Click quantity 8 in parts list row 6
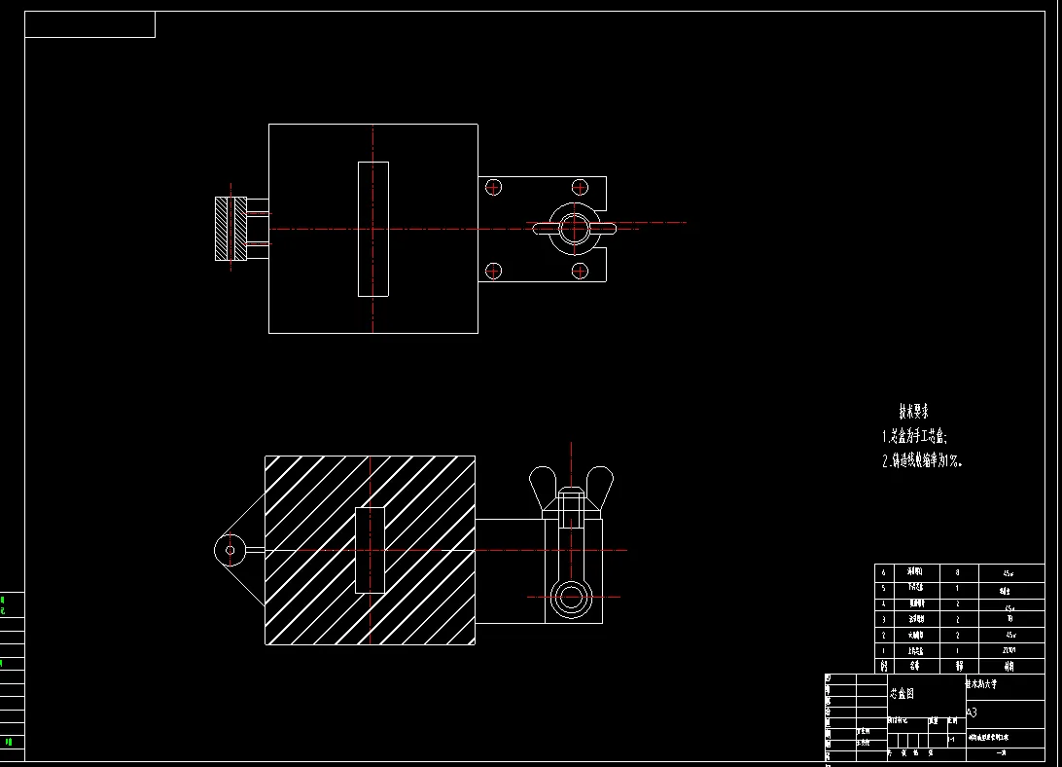Screen dimensions: 1062x767 [x=957, y=572]
